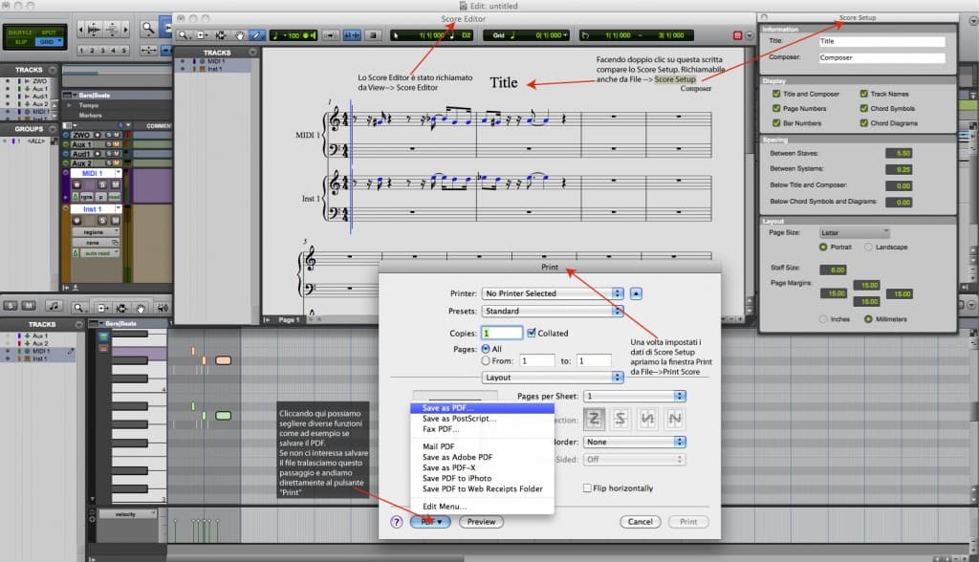Image resolution: width=979 pixels, height=562 pixels.
Task: Select the Zoomer tool in MIDI Editor toolbar
Action: pos(78,307)
